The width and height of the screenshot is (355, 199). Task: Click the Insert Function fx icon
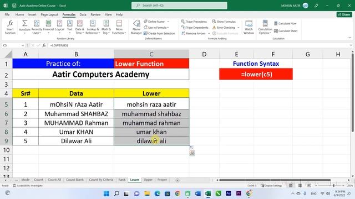(x=10, y=27)
